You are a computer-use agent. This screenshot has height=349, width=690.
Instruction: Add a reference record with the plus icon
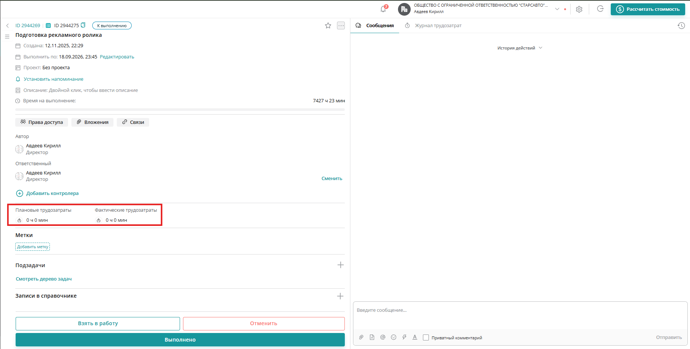tap(340, 296)
